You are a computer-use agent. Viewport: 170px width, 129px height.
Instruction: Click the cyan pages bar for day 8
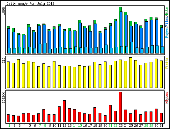point(45,48)
